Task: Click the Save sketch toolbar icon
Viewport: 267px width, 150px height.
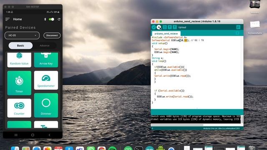Action: pyautogui.click(x=175, y=27)
